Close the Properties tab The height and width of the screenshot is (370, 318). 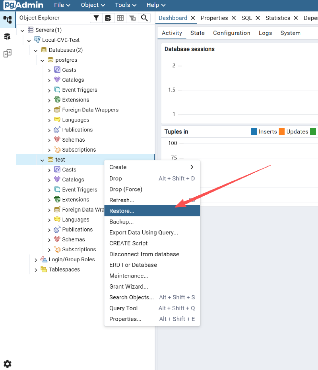(x=234, y=18)
